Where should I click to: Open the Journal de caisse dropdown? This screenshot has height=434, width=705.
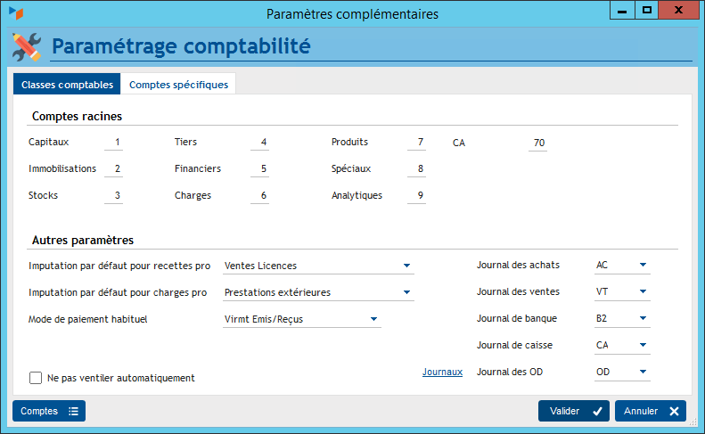pyautogui.click(x=643, y=346)
